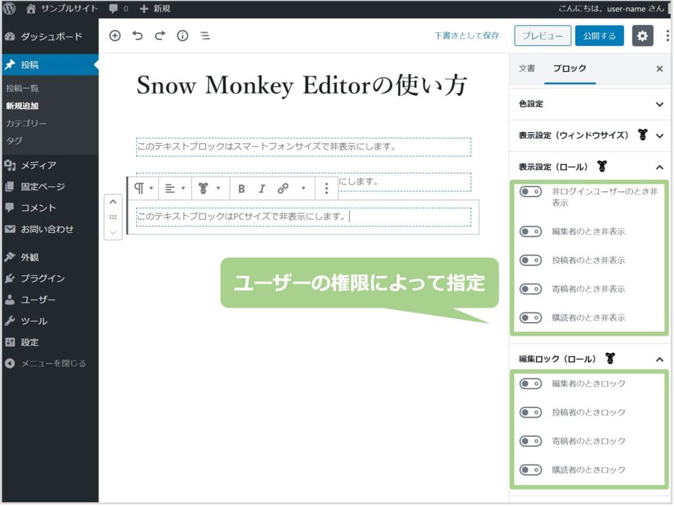Screen dimensions: 674x506
Task: Go to タグ submenu
Action: pos(14,141)
